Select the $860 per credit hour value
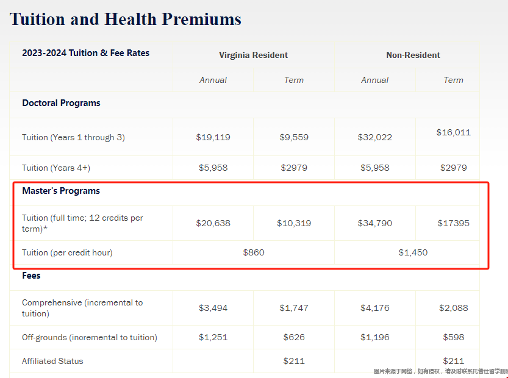508x378 pixels. coord(254,252)
